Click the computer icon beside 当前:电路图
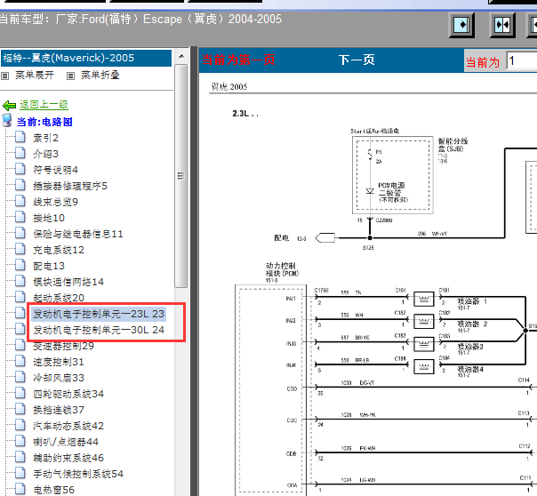The height and width of the screenshot is (496, 537). [x=7, y=120]
